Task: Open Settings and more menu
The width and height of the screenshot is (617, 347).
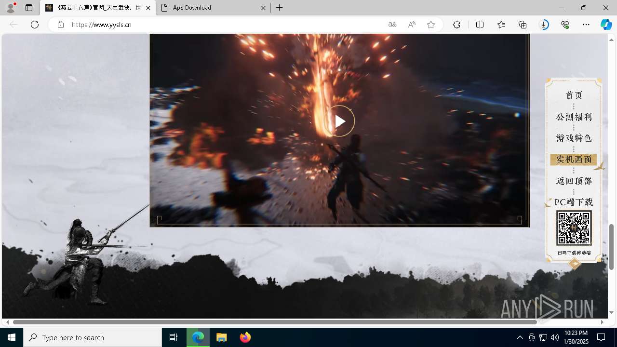Action: tap(586, 25)
